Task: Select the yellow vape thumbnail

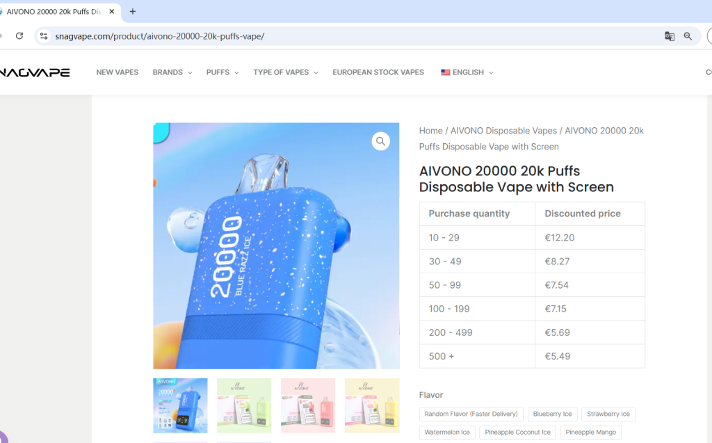Action: [372, 405]
